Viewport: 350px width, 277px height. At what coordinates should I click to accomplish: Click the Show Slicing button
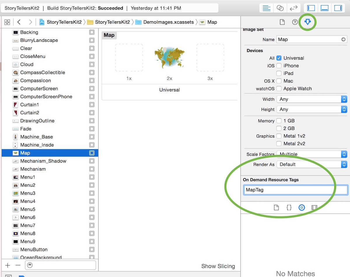click(x=218, y=266)
